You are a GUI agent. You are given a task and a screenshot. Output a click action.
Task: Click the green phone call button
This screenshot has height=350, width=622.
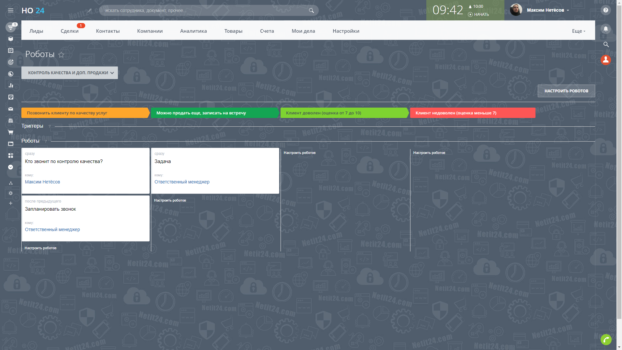(605, 339)
